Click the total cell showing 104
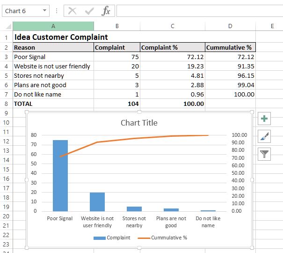The width and height of the screenshot is (283, 253). click(x=117, y=104)
